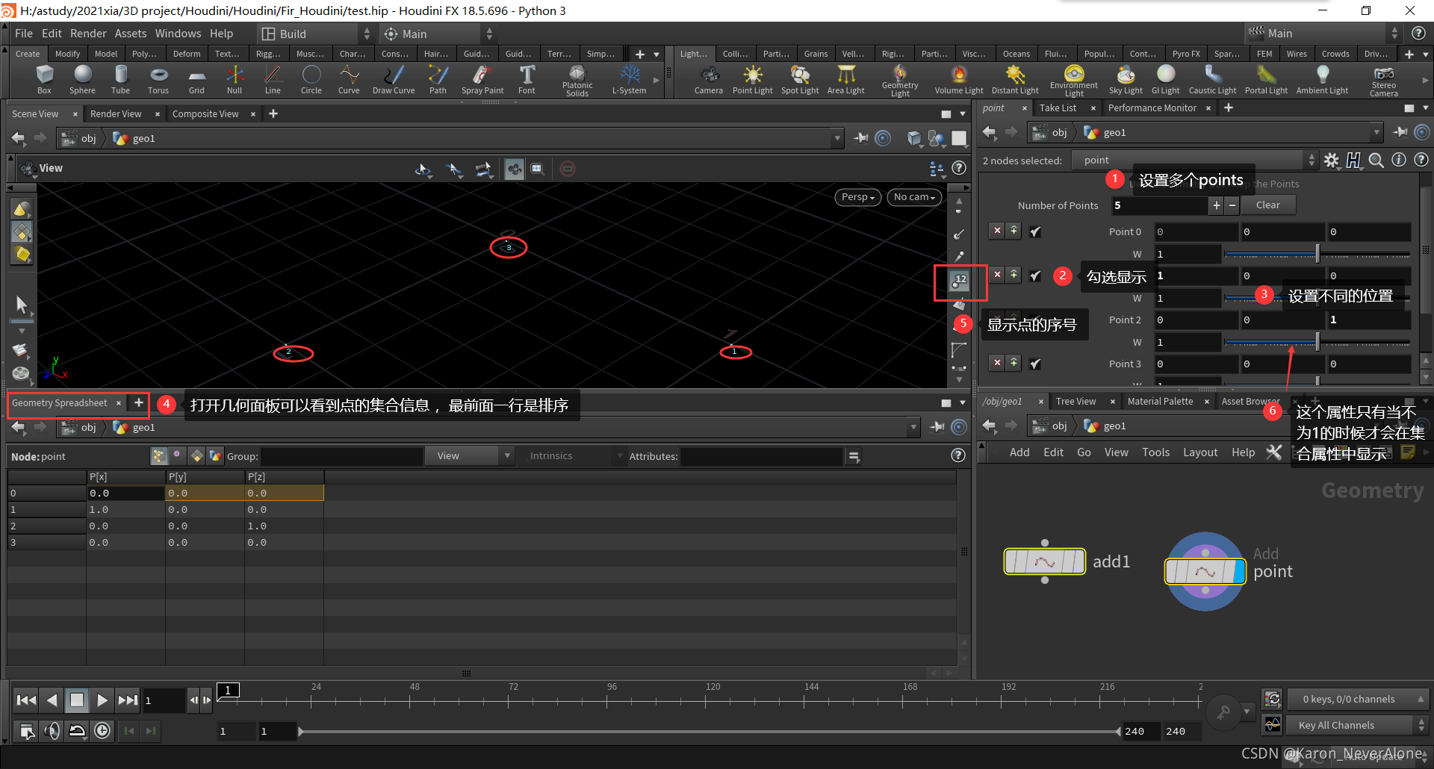
Task: Open the No cam camera dropdown
Action: pos(914,197)
